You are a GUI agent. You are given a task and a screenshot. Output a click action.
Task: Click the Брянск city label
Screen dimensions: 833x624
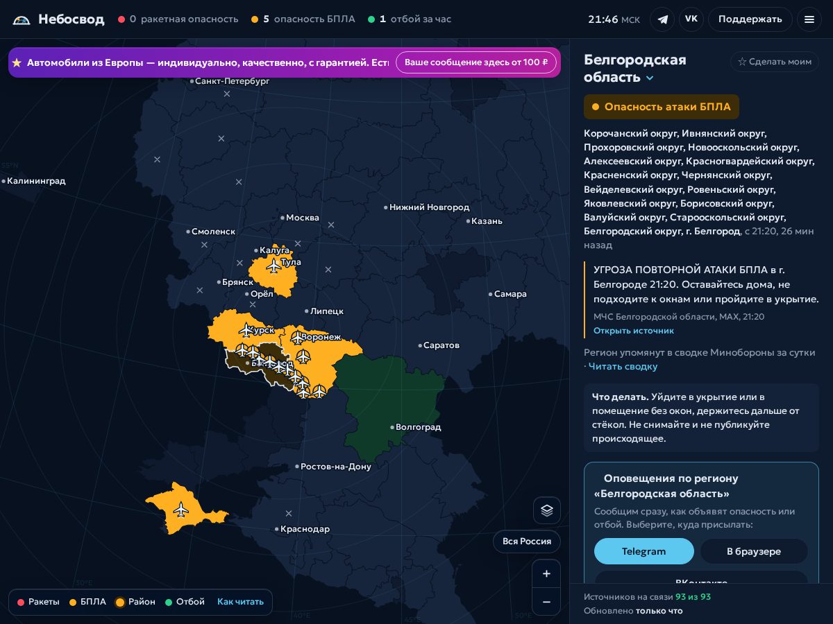237,282
